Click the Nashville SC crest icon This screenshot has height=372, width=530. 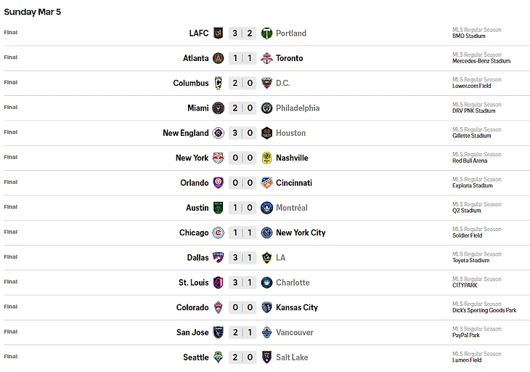266,158
